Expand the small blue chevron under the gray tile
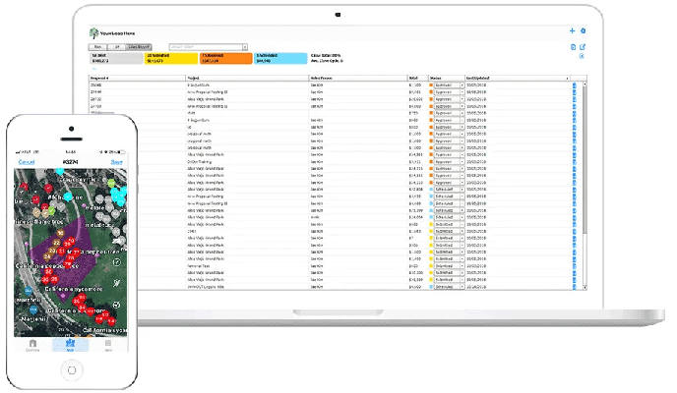677x393 pixels. pos(93,69)
